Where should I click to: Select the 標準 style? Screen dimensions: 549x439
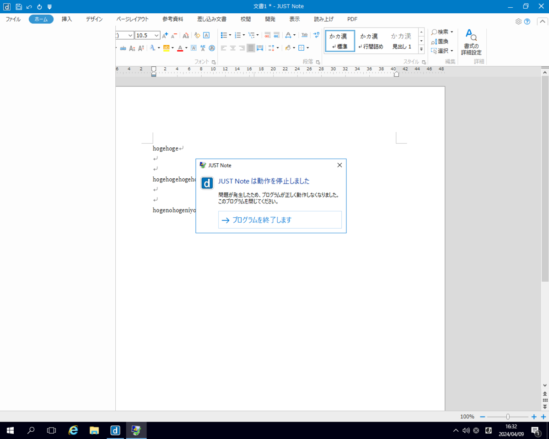click(x=340, y=41)
